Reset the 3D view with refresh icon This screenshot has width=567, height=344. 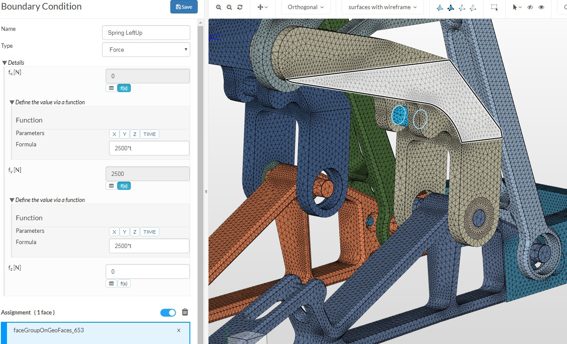240,7
